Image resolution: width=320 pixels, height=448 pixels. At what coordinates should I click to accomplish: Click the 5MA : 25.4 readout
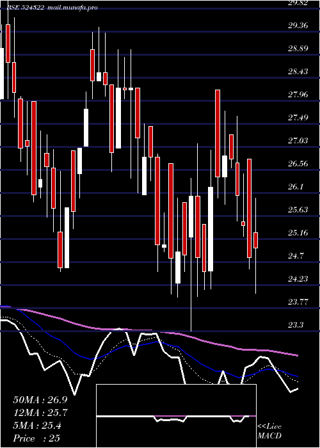(37, 426)
